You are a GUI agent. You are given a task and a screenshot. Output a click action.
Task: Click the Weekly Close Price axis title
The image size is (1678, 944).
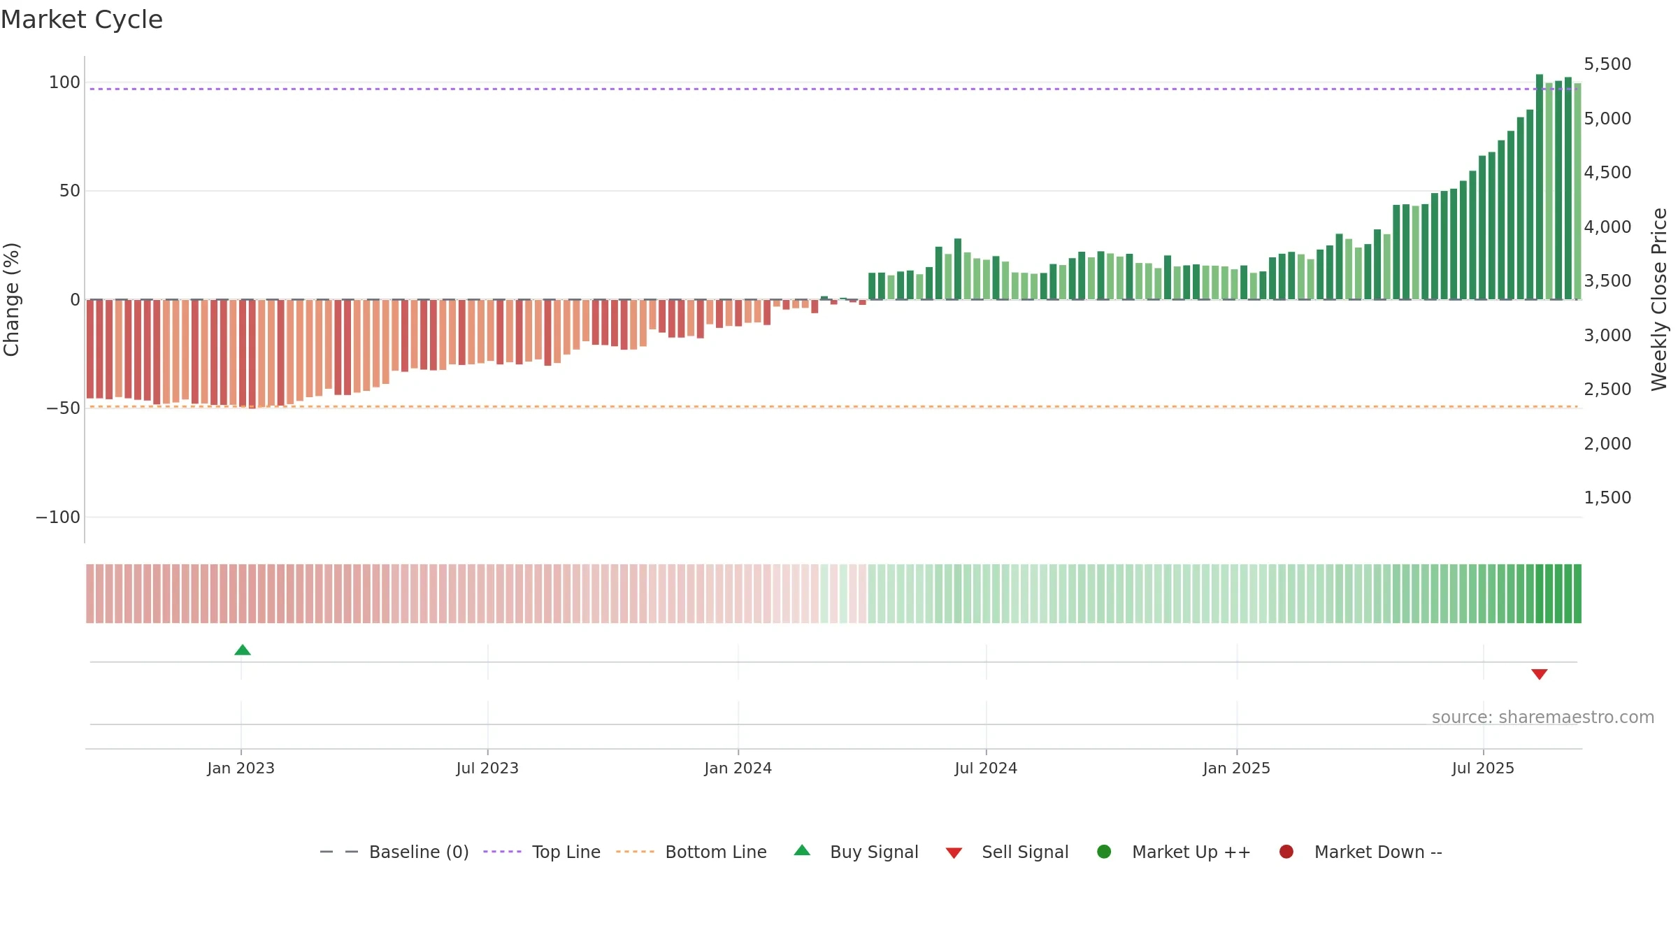1659,299
